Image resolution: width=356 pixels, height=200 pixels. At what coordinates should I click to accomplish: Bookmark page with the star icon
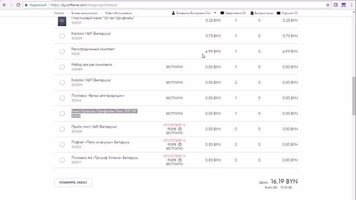click(x=328, y=5)
